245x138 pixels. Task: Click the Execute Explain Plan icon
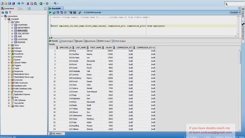point(71,12)
